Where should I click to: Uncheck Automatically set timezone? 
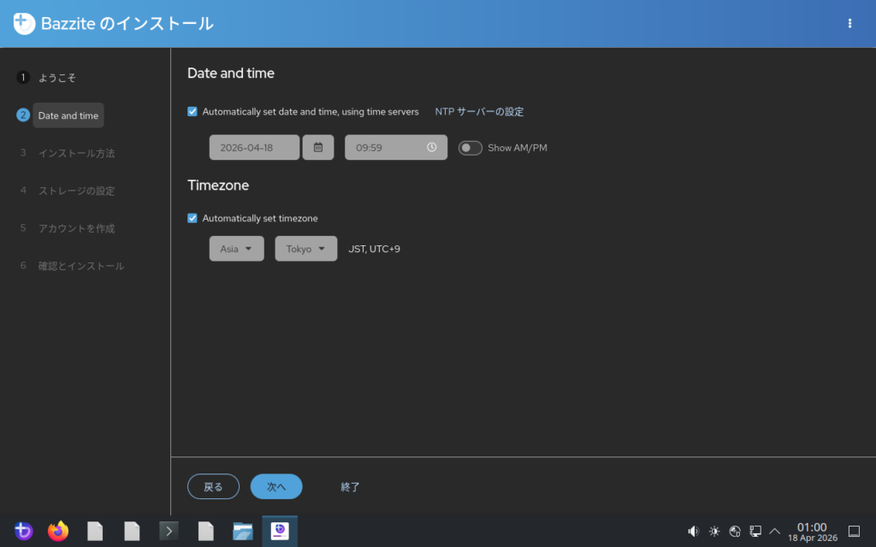pos(192,218)
